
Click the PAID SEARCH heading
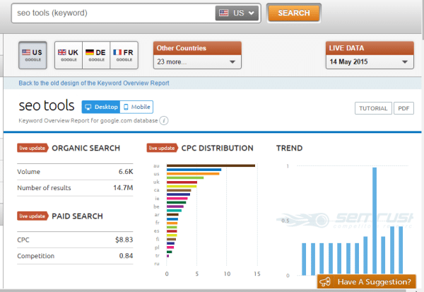pos(77,216)
